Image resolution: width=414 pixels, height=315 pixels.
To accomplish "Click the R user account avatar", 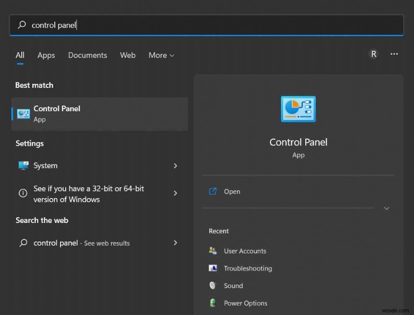I will coord(374,54).
